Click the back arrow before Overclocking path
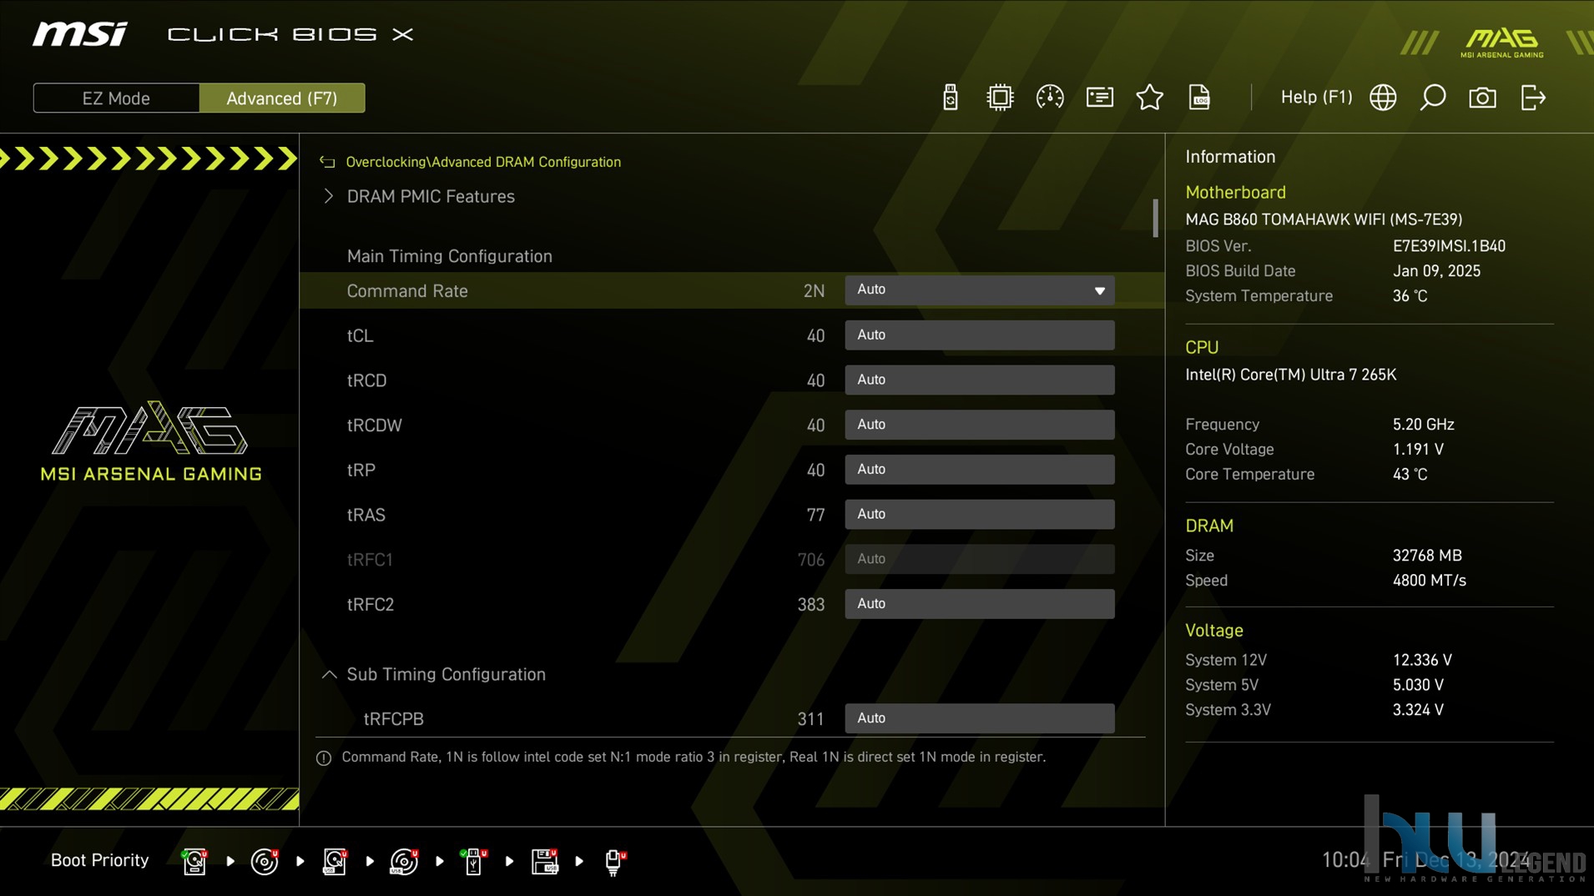The image size is (1594, 896). [x=327, y=162]
